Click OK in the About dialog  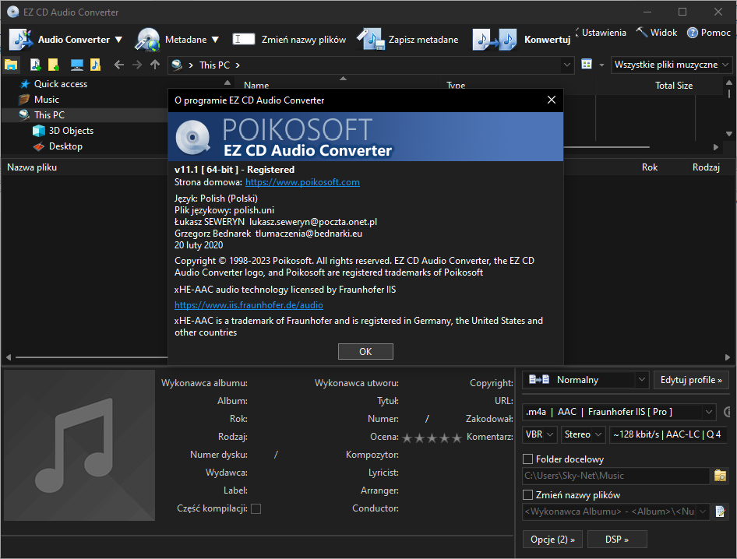click(x=365, y=351)
